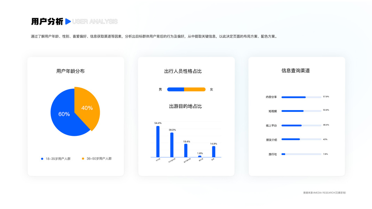Click the 14.9% value label

point(213,144)
